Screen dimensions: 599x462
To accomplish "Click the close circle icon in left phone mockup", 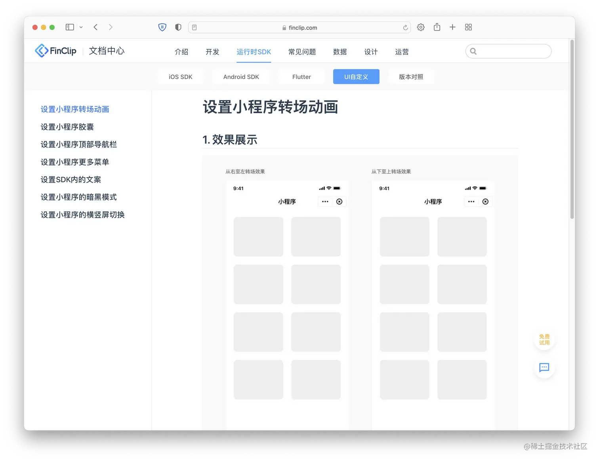I will (x=340, y=202).
